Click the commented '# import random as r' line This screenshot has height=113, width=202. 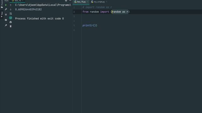tap(97, 7)
